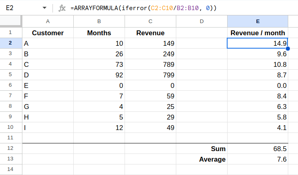
Task: Select Revenue cell with value 249
Action: tap(151, 54)
